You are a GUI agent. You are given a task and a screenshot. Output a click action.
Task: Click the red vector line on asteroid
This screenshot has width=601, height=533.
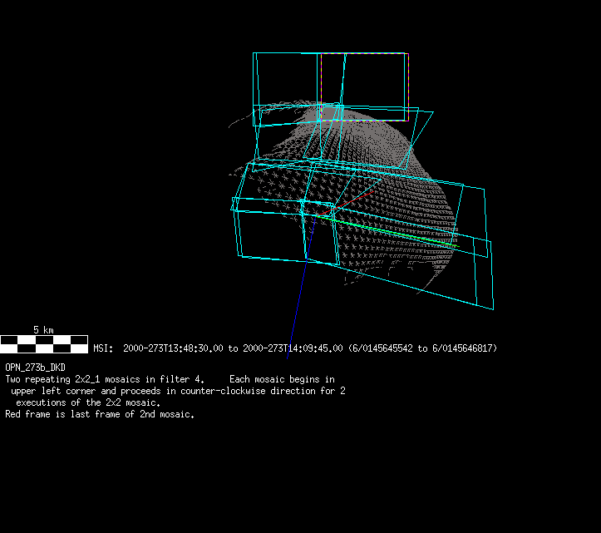click(356, 198)
